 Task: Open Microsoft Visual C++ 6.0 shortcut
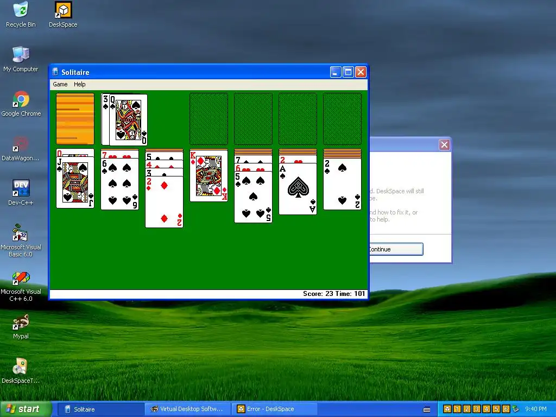point(21,286)
